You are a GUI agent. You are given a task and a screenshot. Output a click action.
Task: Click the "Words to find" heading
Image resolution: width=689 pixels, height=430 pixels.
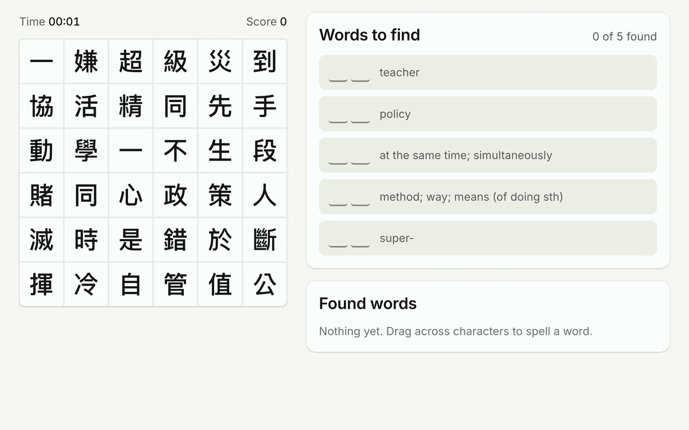point(370,35)
